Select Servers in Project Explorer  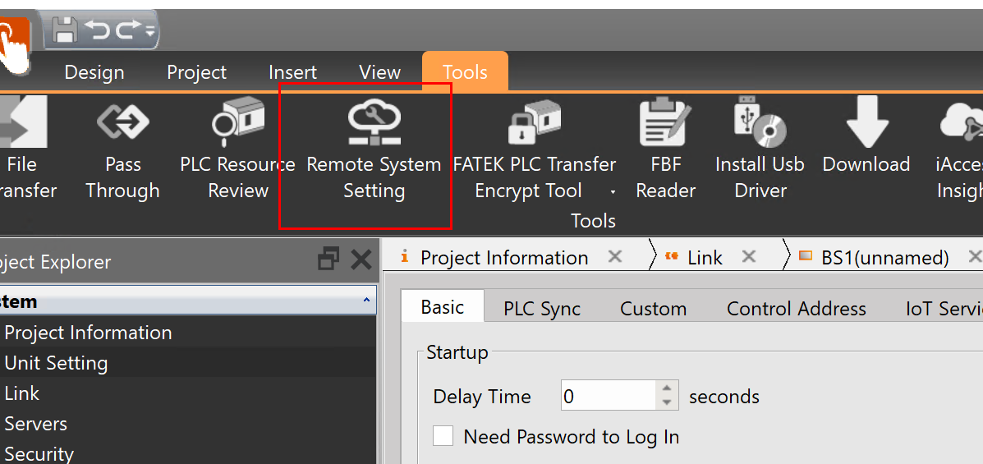pyautogui.click(x=35, y=424)
